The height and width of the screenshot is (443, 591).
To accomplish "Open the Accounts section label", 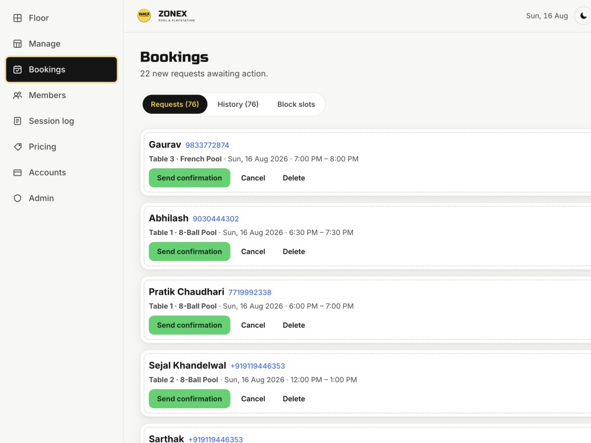I will (47, 172).
